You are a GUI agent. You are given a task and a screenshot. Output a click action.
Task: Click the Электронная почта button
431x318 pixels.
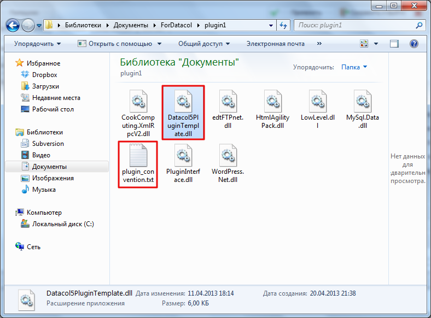[276, 44]
